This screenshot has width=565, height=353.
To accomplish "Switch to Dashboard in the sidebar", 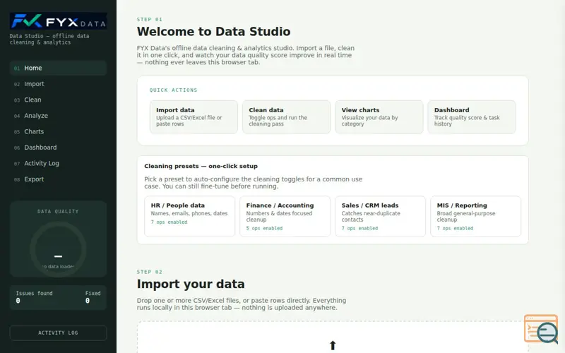I will coord(59,148).
